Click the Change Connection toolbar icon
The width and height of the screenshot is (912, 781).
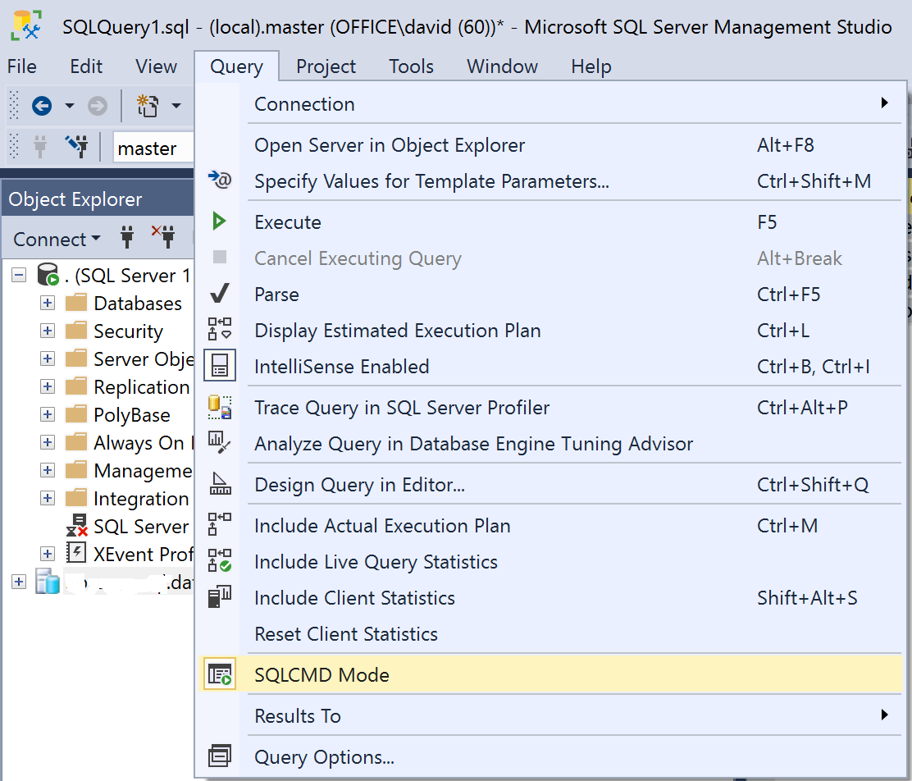pyautogui.click(x=76, y=146)
